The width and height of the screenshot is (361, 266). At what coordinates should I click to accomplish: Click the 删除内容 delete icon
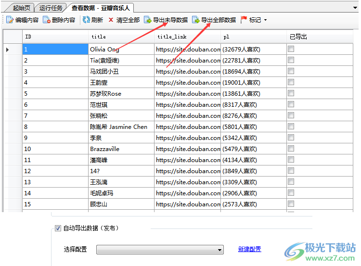point(47,20)
